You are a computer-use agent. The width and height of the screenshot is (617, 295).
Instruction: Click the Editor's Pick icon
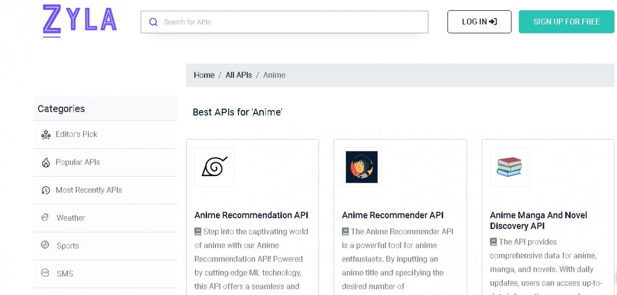point(46,135)
